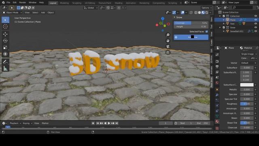
Task: Choose the Move tool
Action: click(x=5, y=34)
